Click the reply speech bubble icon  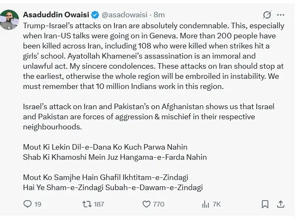pyautogui.click(x=27, y=204)
